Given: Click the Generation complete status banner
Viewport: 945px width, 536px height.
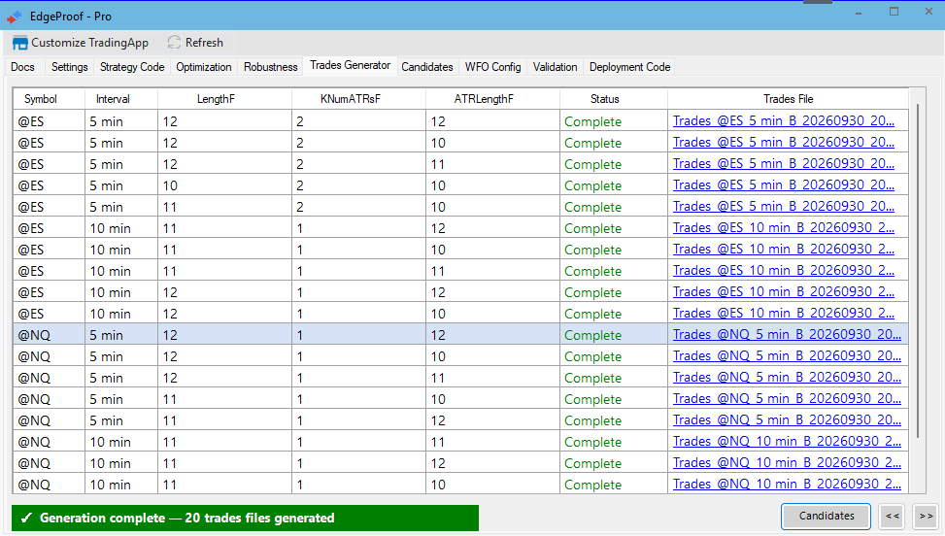Looking at the screenshot, I should pyautogui.click(x=246, y=518).
